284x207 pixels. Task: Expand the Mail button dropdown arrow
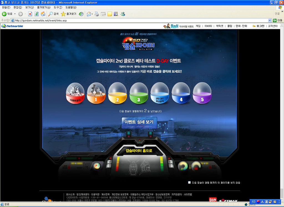pyautogui.click(x=92, y=14)
